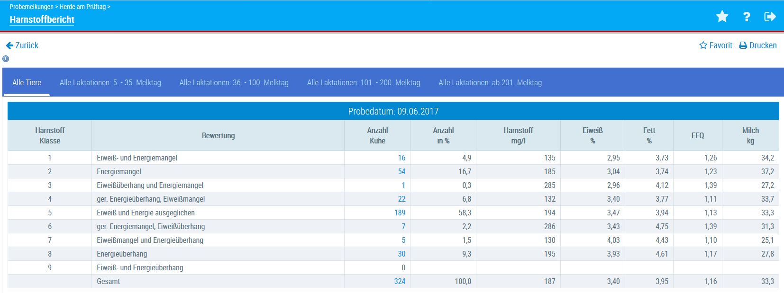Open the 189 cows link in class 5
The height and width of the screenshot is (293, 784).
click(400, 213)
